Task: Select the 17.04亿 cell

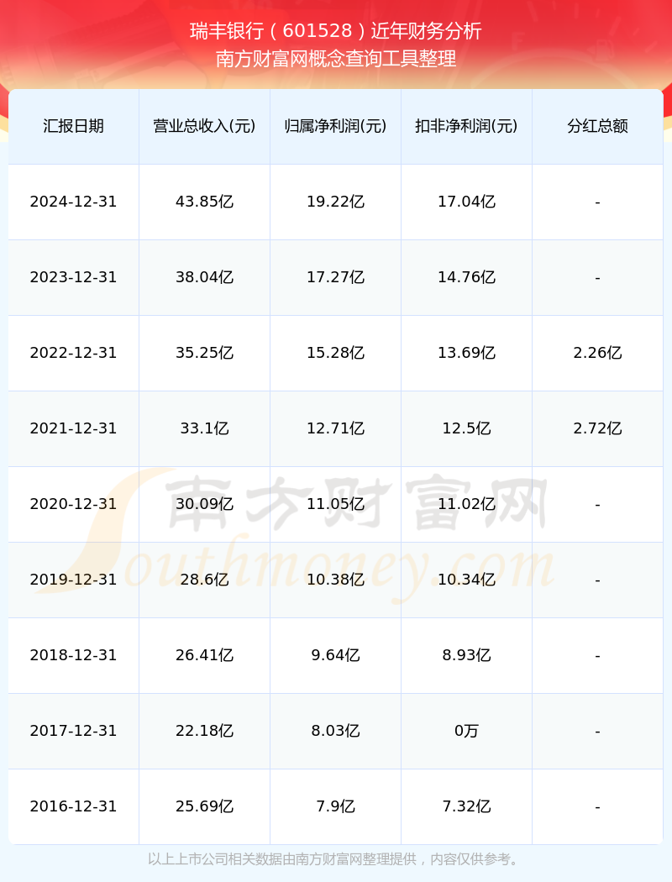Action: (x=467, y=202)
